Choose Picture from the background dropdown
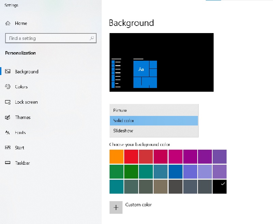This screenshot has height=224, width=273. [154, 110]
